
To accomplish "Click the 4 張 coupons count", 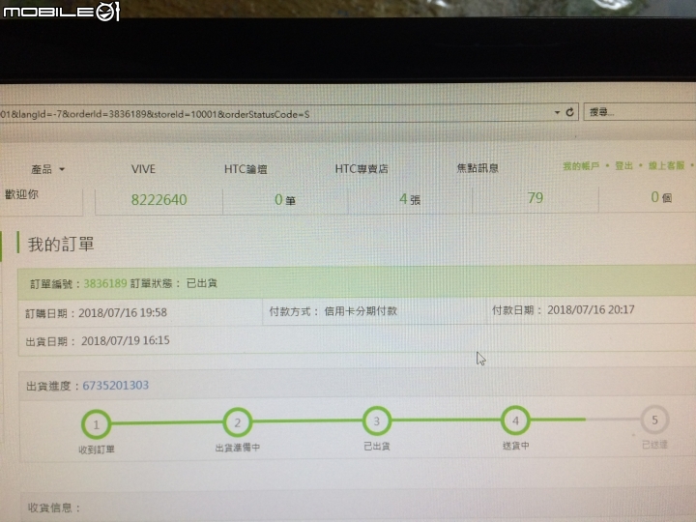I will coord(410,199).
